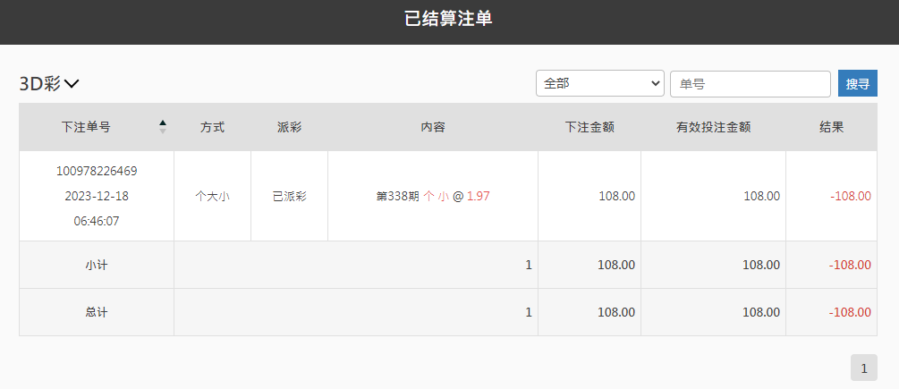
Task: Click the 派彩 column header
Action: [290, 127]
